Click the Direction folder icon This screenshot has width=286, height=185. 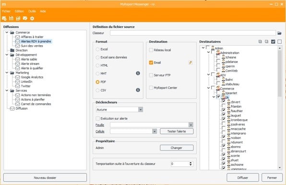(x=12, y=50)
